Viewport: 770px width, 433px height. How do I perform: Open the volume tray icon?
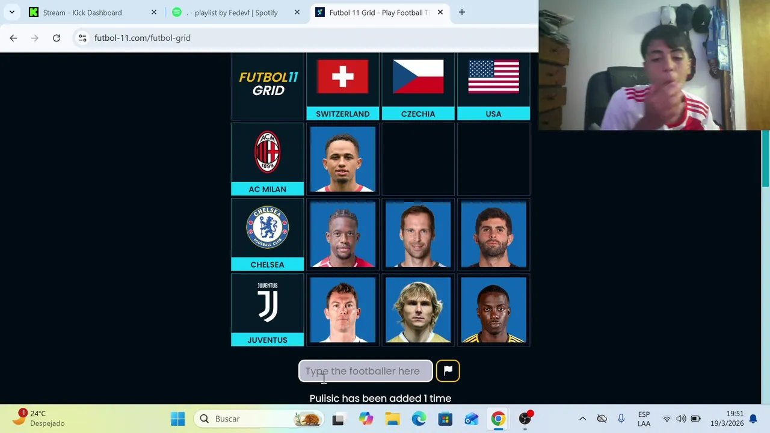tap(681, 419)
